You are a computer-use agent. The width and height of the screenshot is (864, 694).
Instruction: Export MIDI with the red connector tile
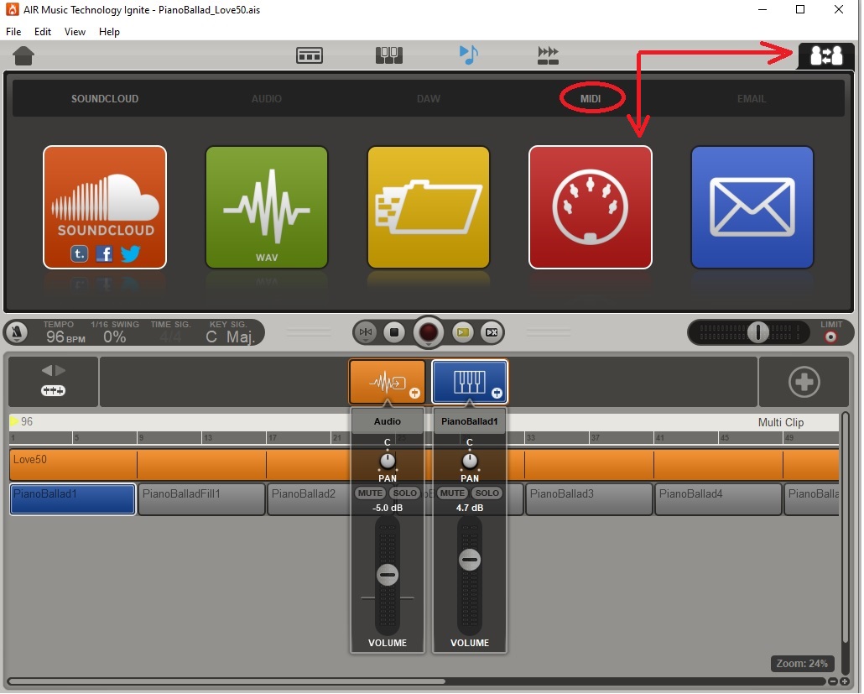coord(591,207)
